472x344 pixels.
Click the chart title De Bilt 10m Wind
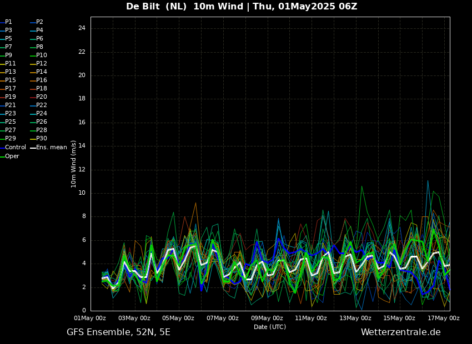coord(242,7)
